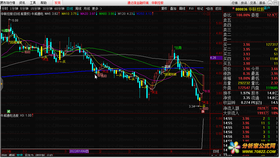Click the 换手 1.97% value
Screen dimensions: 280x158
pos(245,93)
